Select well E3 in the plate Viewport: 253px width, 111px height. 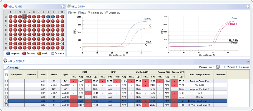click(x=20, y=34)
